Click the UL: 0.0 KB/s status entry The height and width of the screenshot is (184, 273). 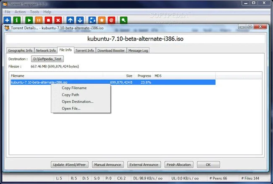(185, 178)
